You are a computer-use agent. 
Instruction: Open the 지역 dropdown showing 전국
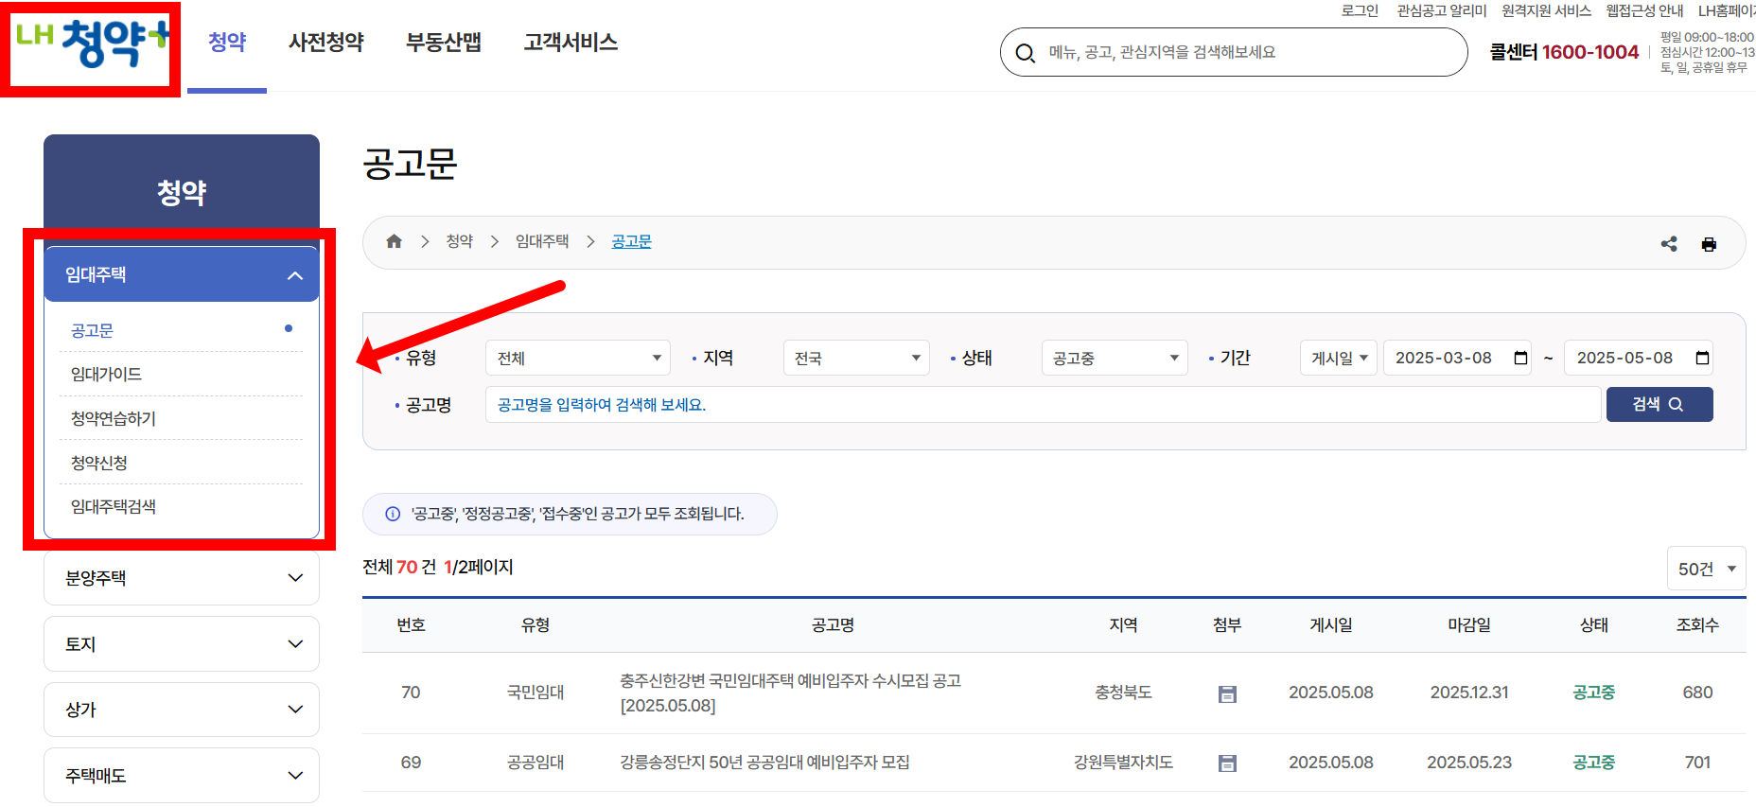856,358
